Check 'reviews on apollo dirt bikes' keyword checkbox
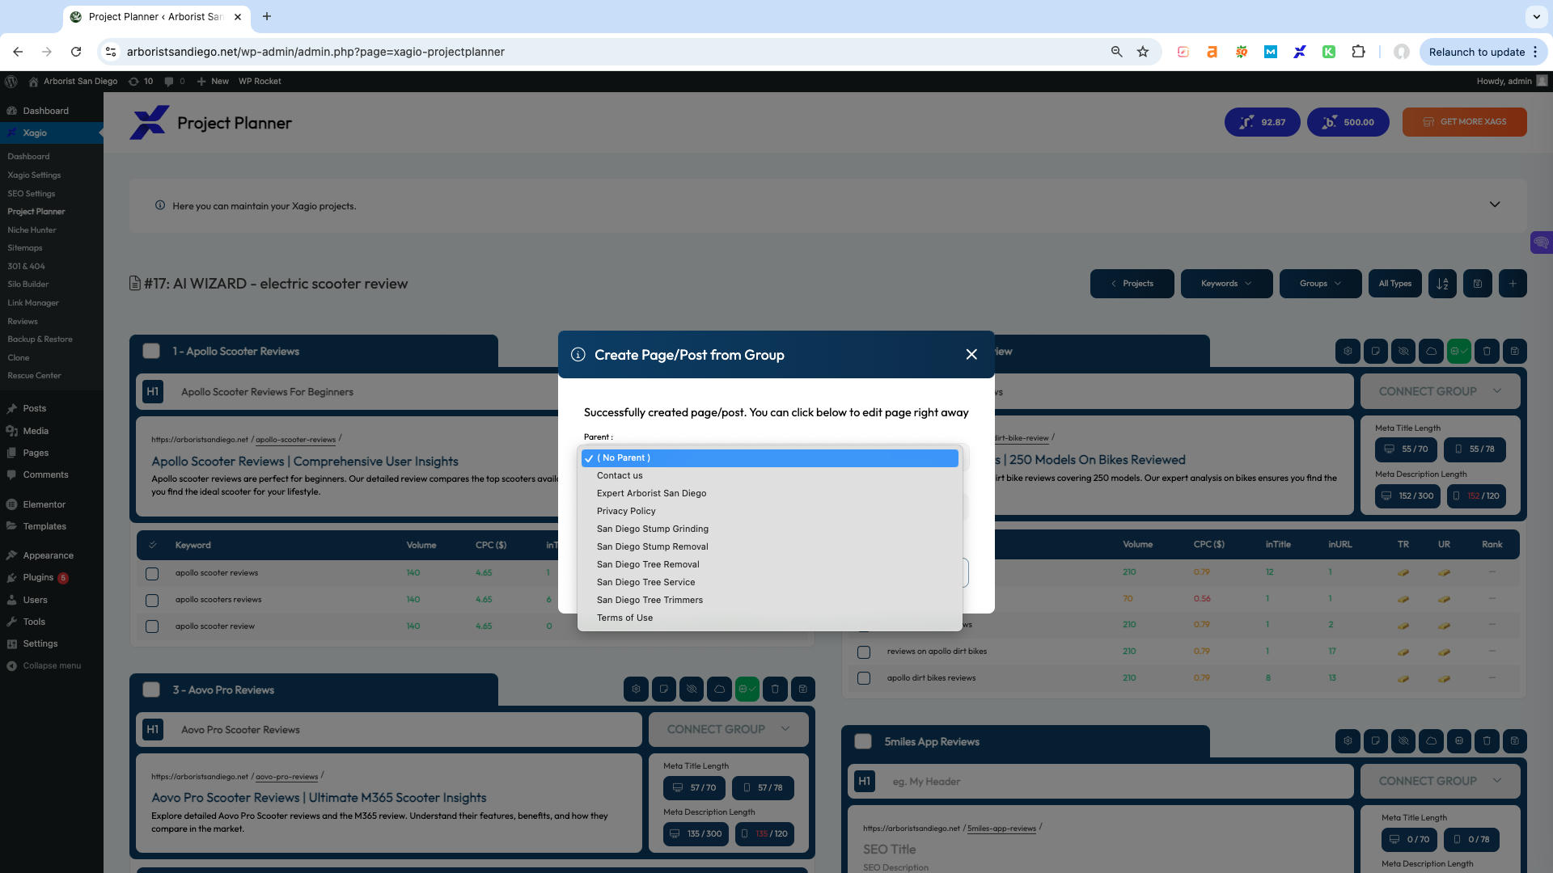1553x873 pixels. click(864, 652)
